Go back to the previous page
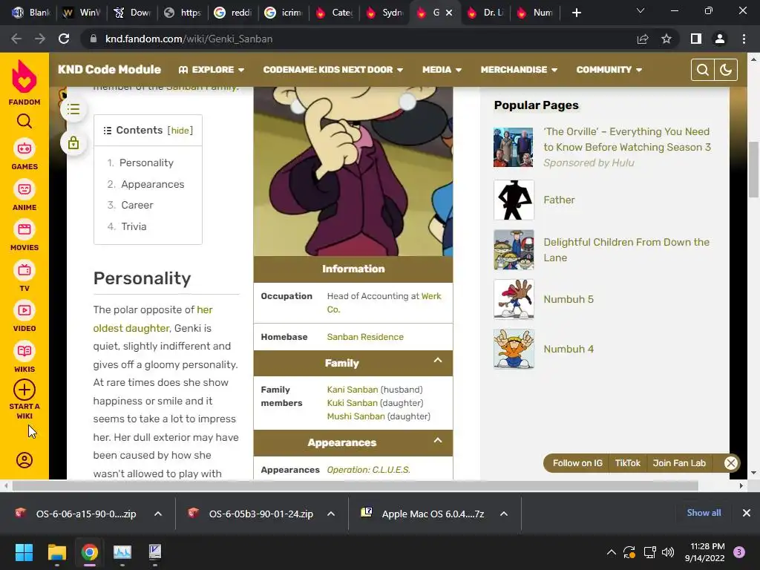The width and height of the screenshot is (760, 570). pyautogui.click(x=16, y=39)
